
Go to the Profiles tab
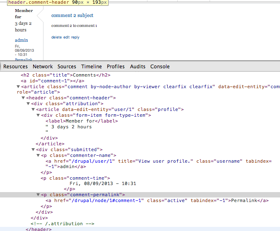point(116,66)
